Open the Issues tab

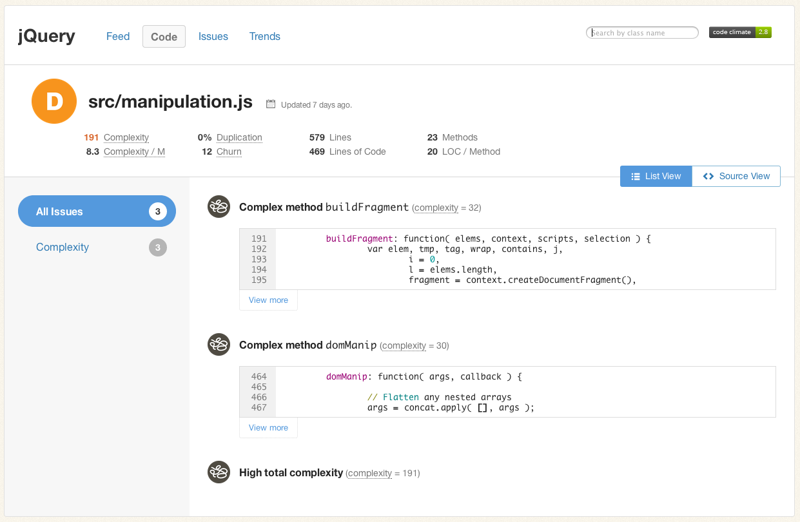pyautogui.click(x=213, y=36)
